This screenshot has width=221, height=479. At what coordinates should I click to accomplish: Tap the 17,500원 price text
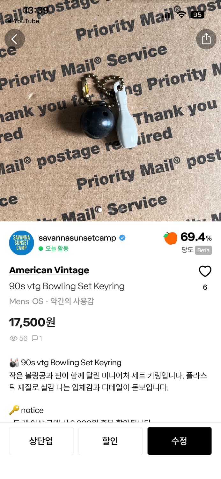click(32, 322)
